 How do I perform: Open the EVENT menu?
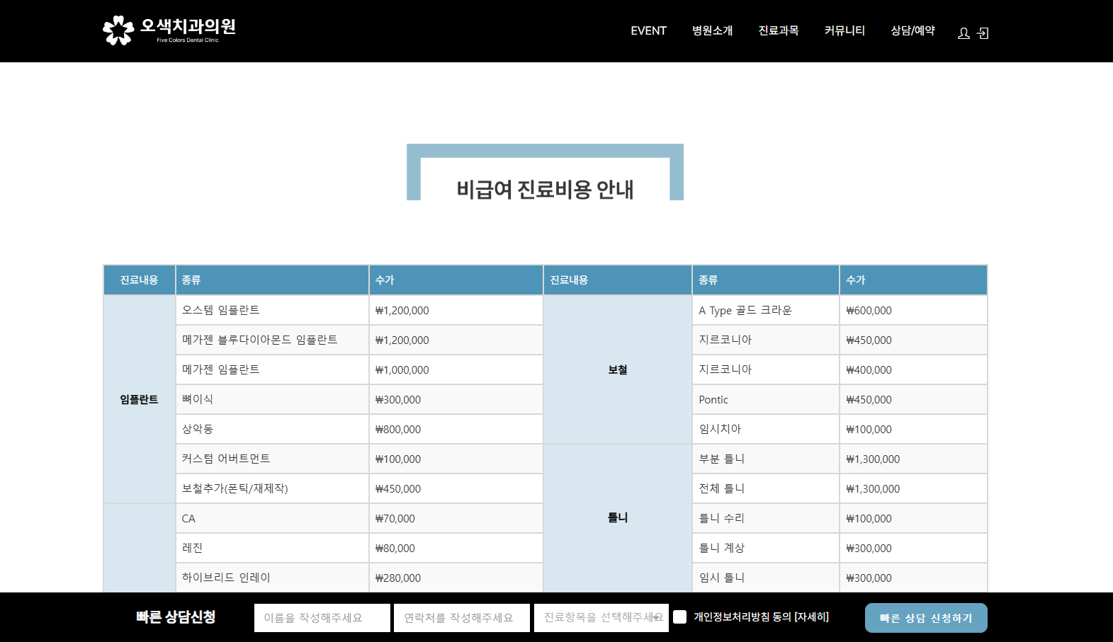click(x=648, y=30)
